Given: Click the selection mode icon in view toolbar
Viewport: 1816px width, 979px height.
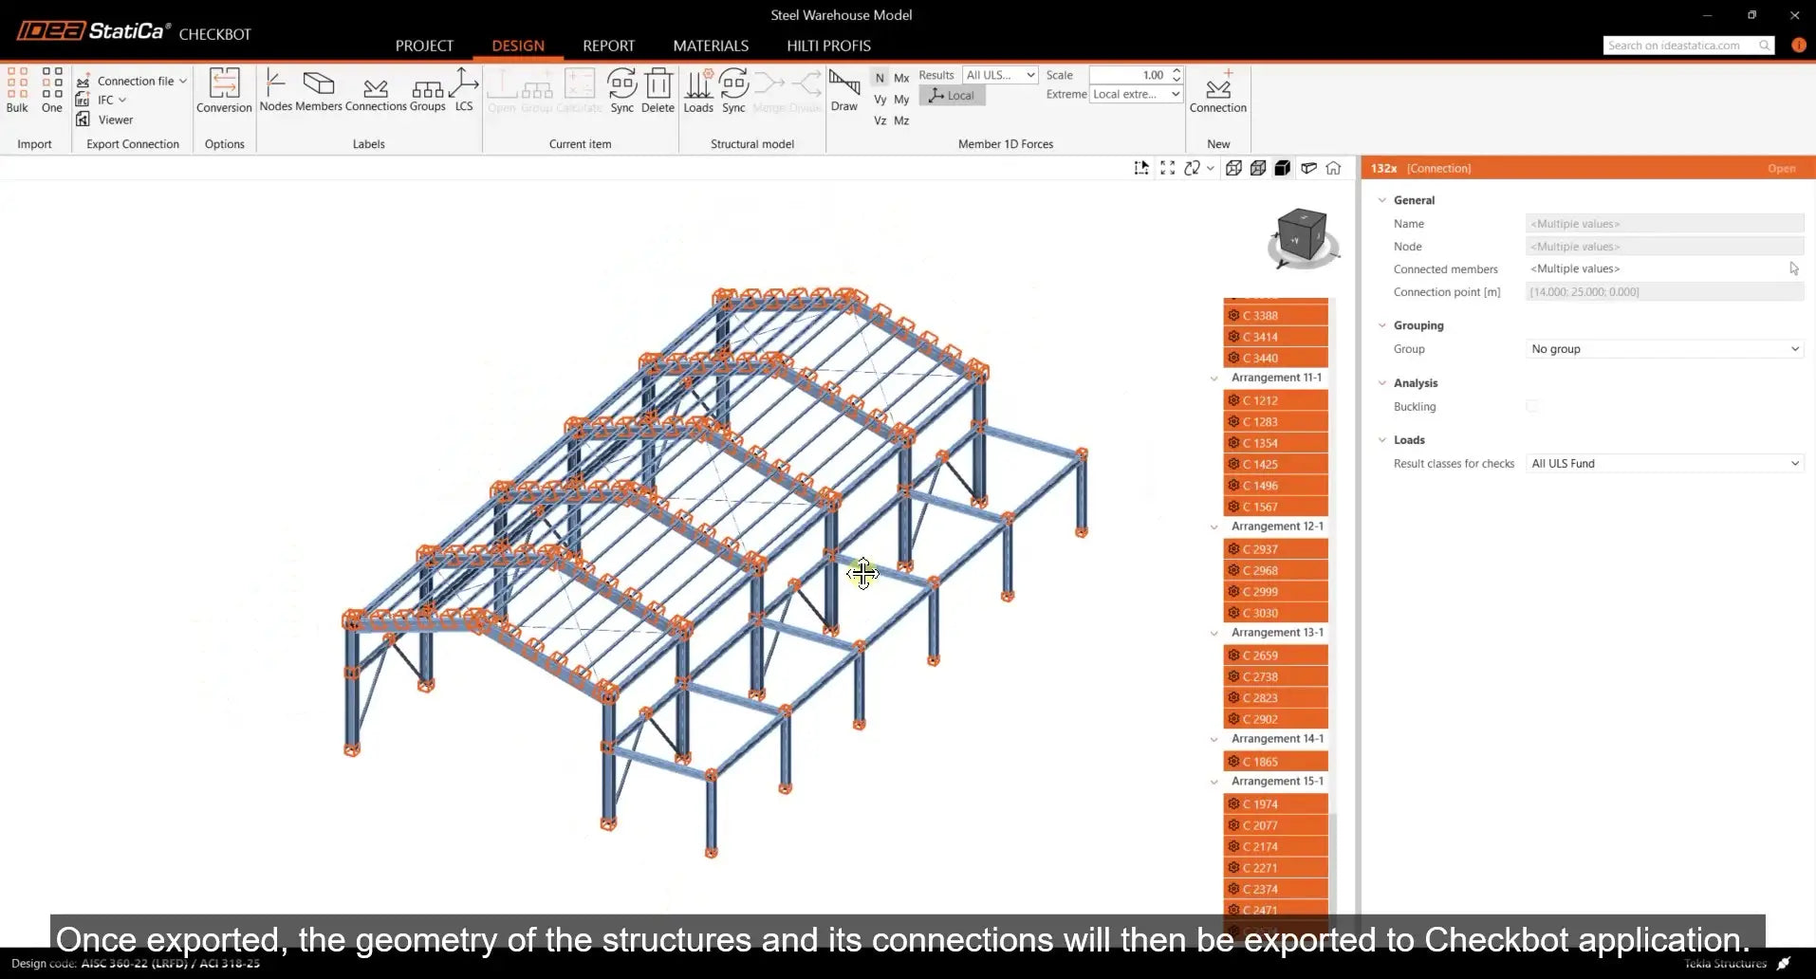Looking at the screenshot, I should click(1141, 168).
